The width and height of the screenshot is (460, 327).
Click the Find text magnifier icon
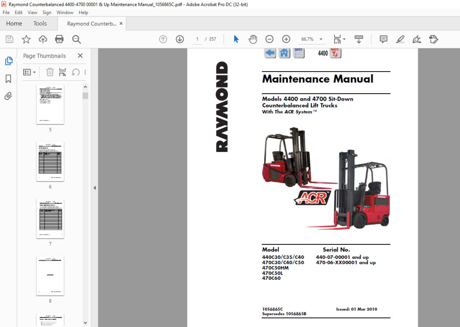tap(76, 39)
